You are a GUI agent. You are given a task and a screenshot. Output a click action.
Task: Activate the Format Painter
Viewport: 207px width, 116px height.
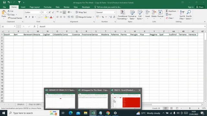coord(15,18)
